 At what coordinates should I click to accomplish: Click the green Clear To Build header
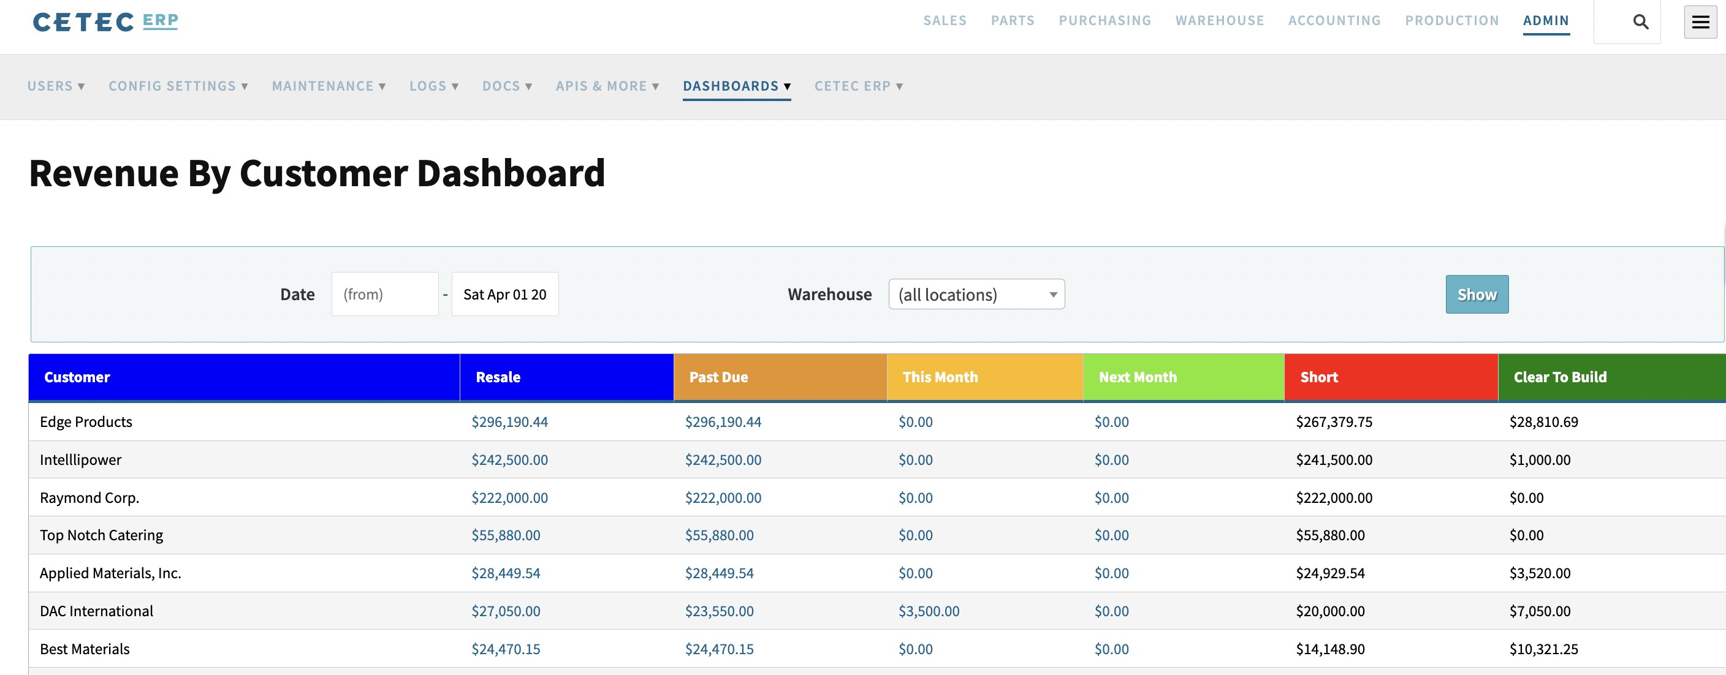click(x=1559, y=378)
